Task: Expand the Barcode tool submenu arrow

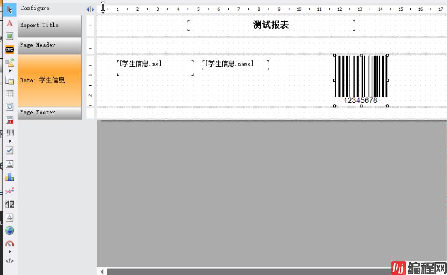Action: [x=10, y=141]
